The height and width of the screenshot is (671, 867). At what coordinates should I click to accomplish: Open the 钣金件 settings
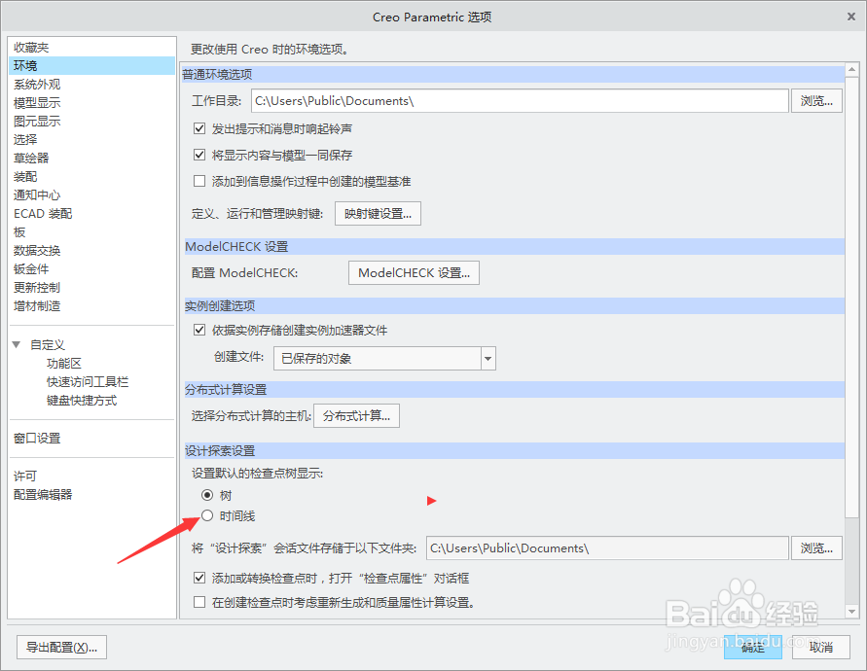tap(31, 269)
